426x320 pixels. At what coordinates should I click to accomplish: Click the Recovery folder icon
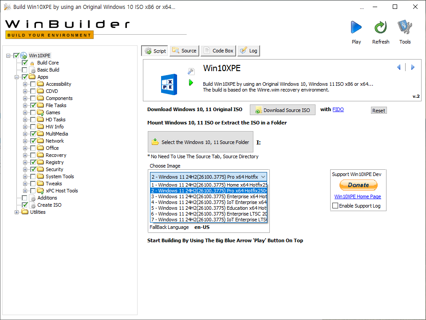(40, 155)
